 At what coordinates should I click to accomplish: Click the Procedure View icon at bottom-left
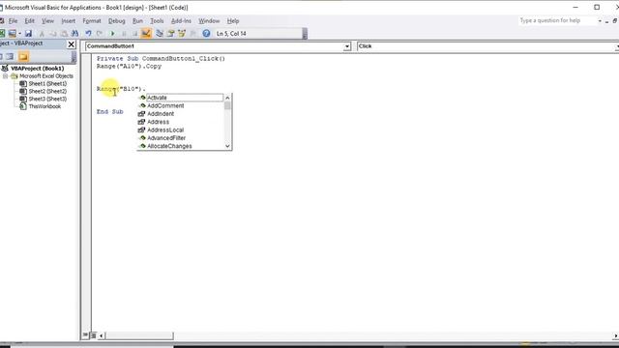[x=85, y=335]
